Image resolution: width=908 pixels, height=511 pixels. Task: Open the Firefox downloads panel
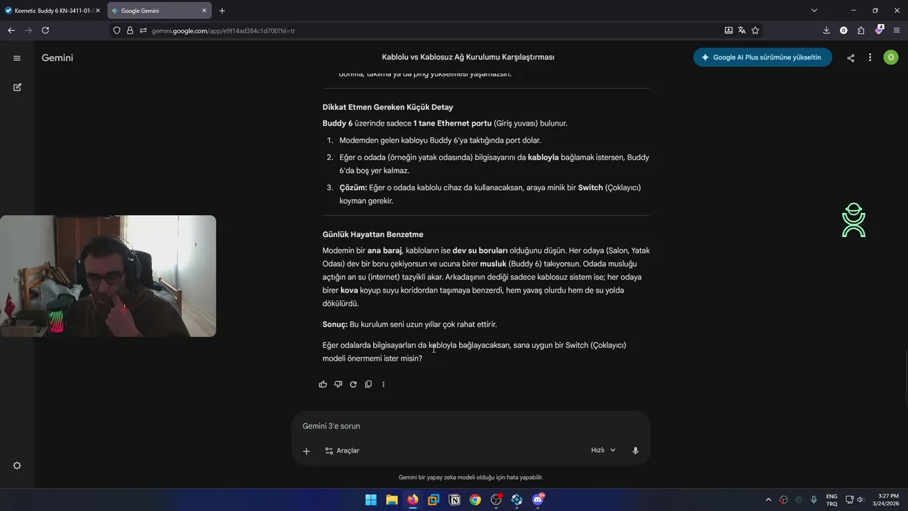pyautogui.click(x=826, y=31)
